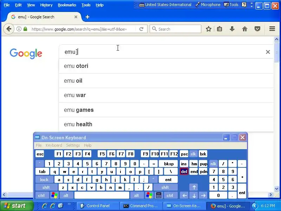Toggle the lock (caps lock) key
Screen dimensions: 281x211
[x=44, y=179]
